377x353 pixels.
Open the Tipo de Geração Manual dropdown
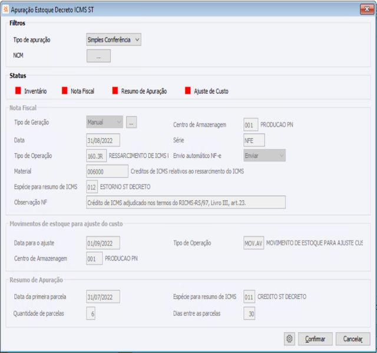[105, 122]
